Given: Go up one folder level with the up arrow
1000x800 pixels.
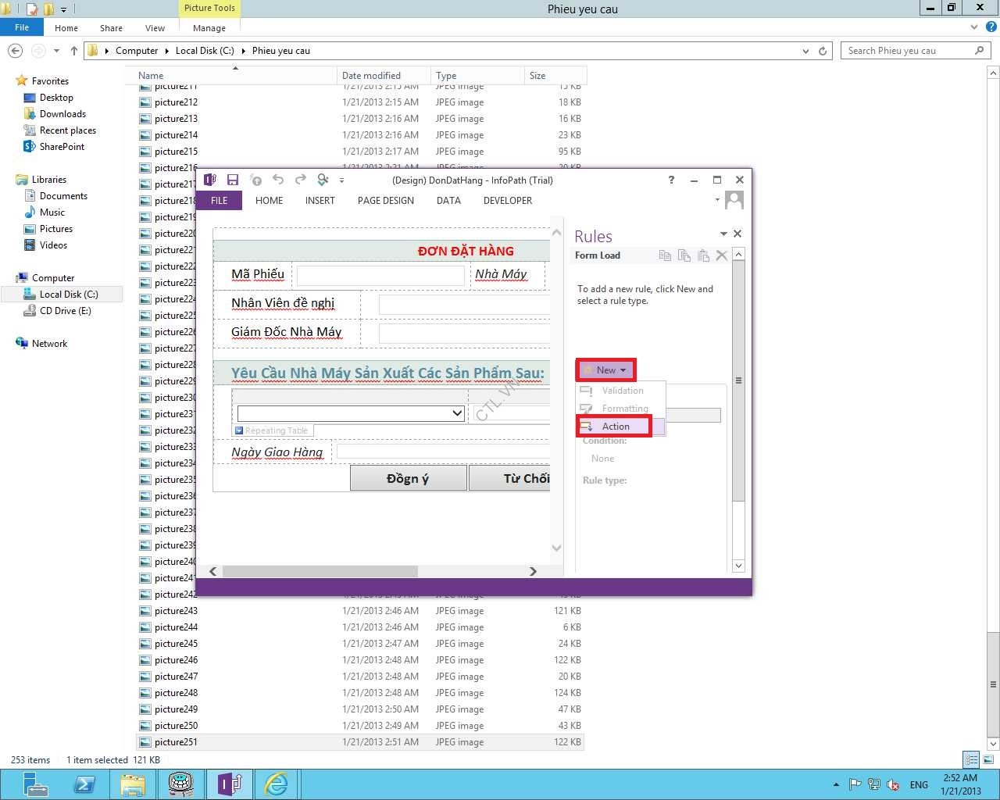Looking at the screenshot, I should (x=74, y=51).
